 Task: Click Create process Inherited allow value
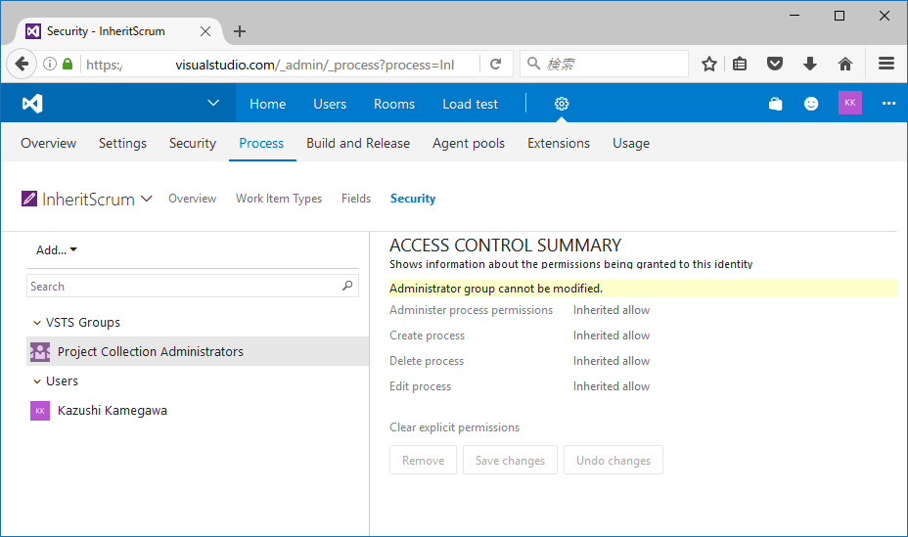[x=612, y=336]
